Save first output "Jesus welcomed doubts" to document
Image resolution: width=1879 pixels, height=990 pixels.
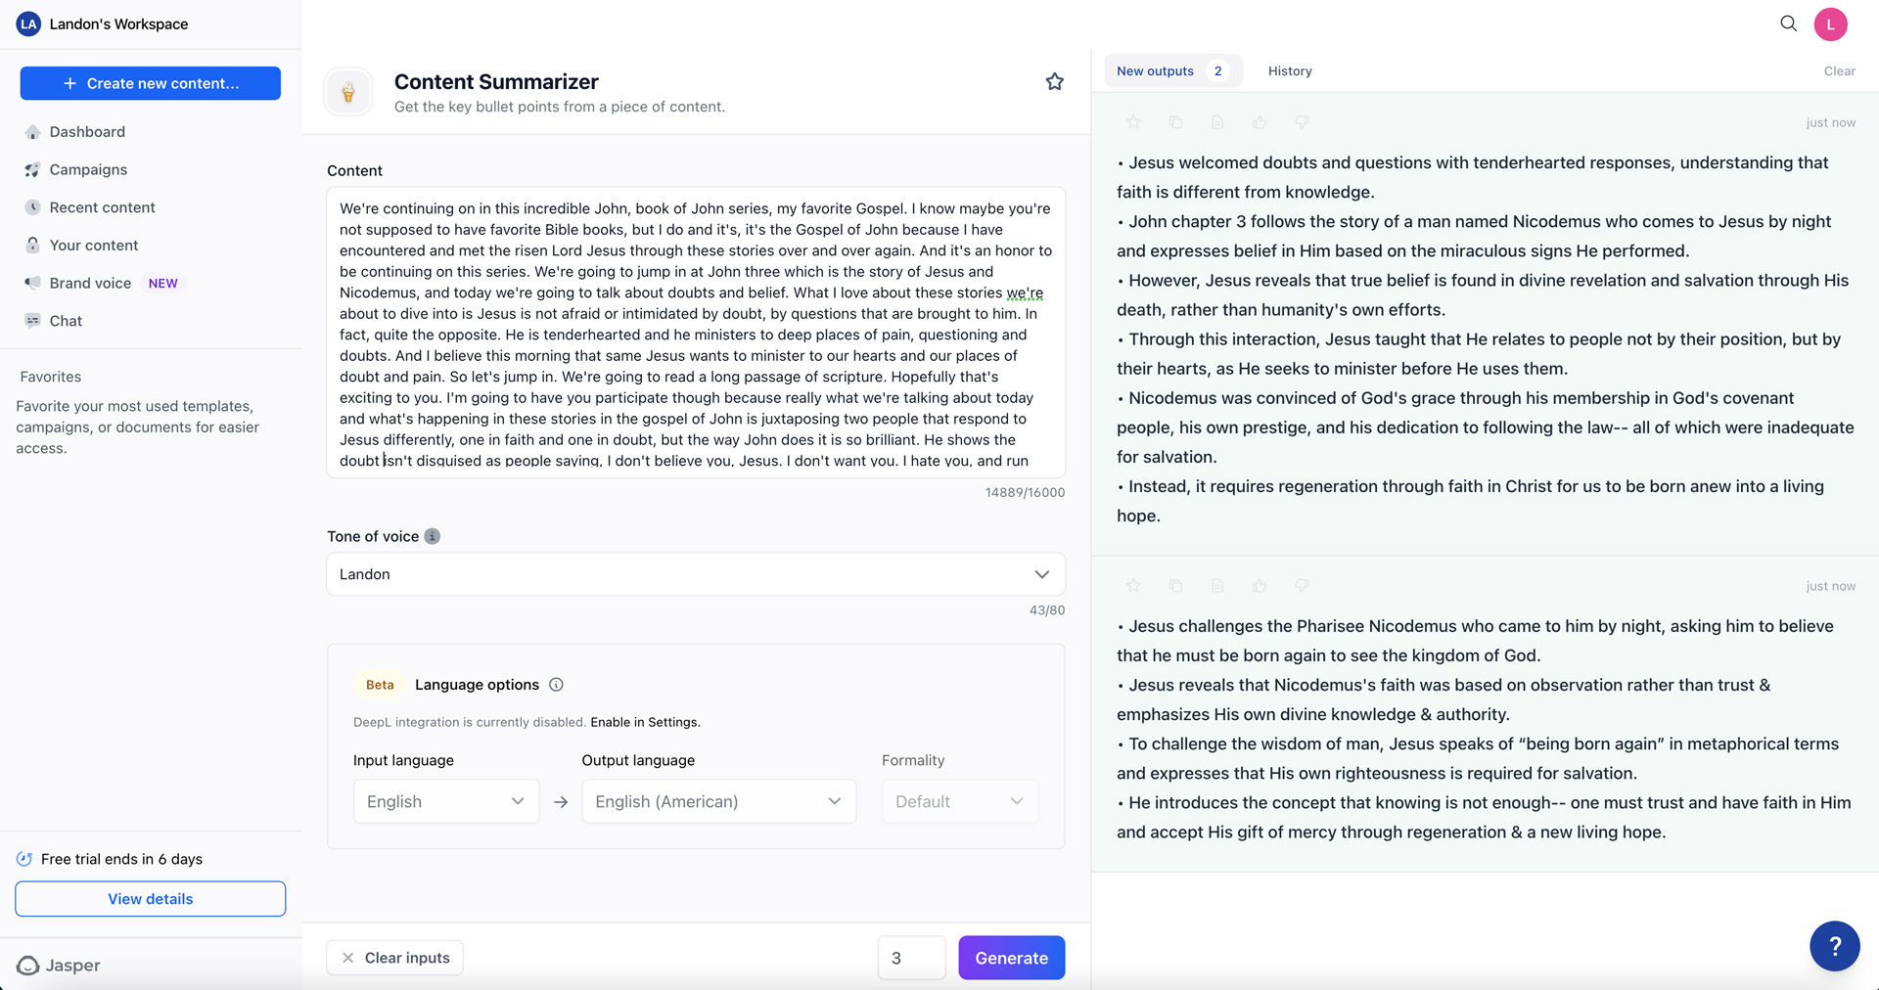(1217, 122)
